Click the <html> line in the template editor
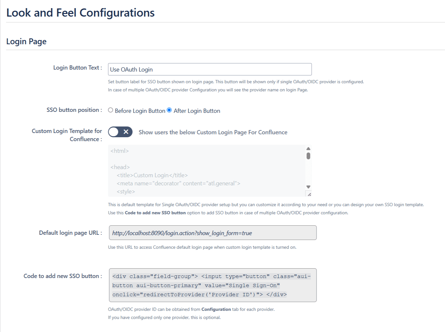The height and width of the screenshot is (332, 445). click(120, 151)
